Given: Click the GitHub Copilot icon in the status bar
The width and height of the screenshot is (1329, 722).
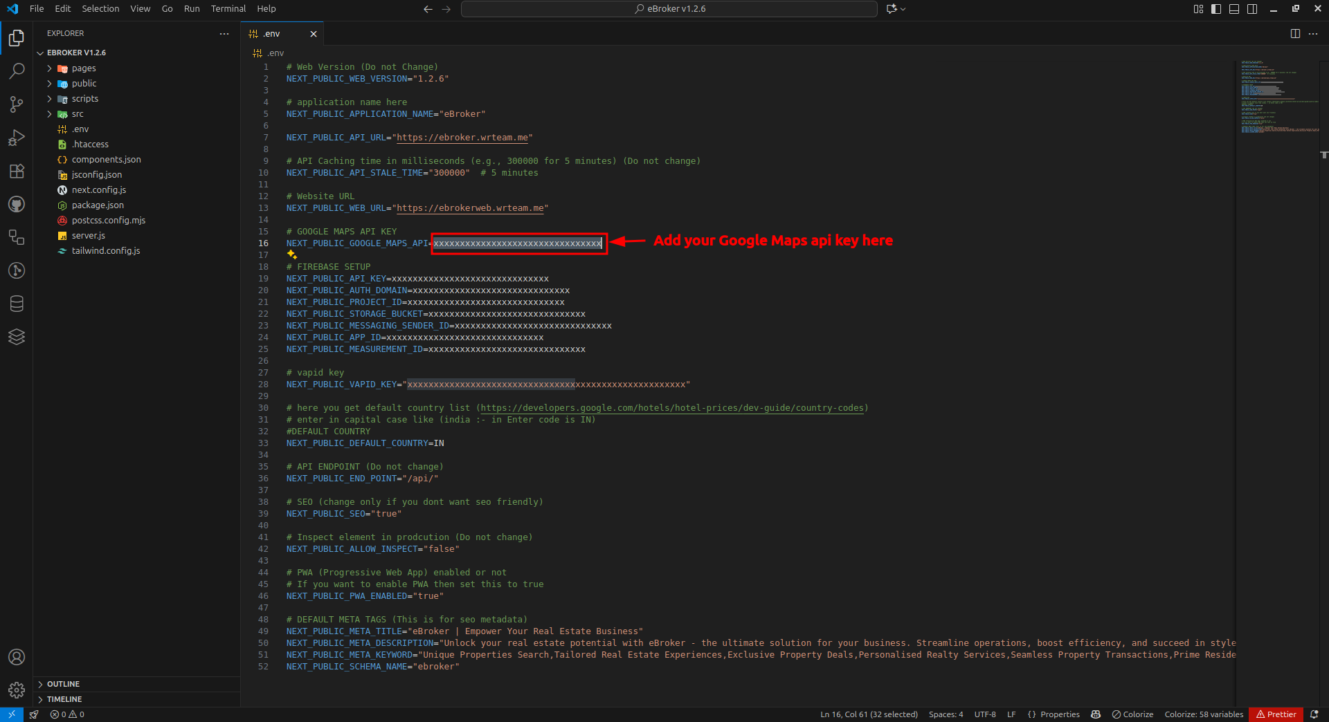Looking at the screenshot, I should click(1096, 714).
